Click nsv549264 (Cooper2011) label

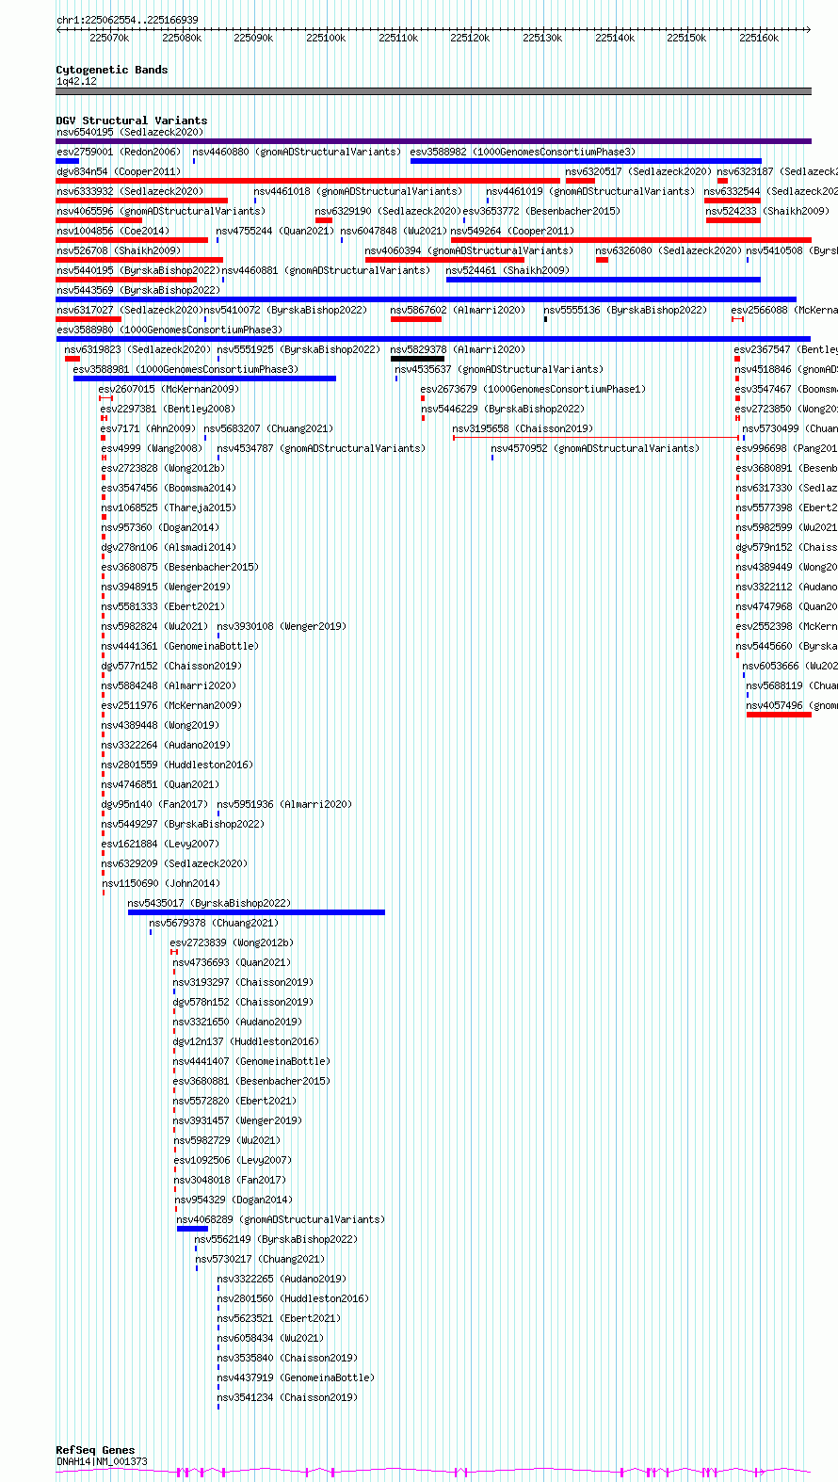pyautogui.click(x=512, y=231)
